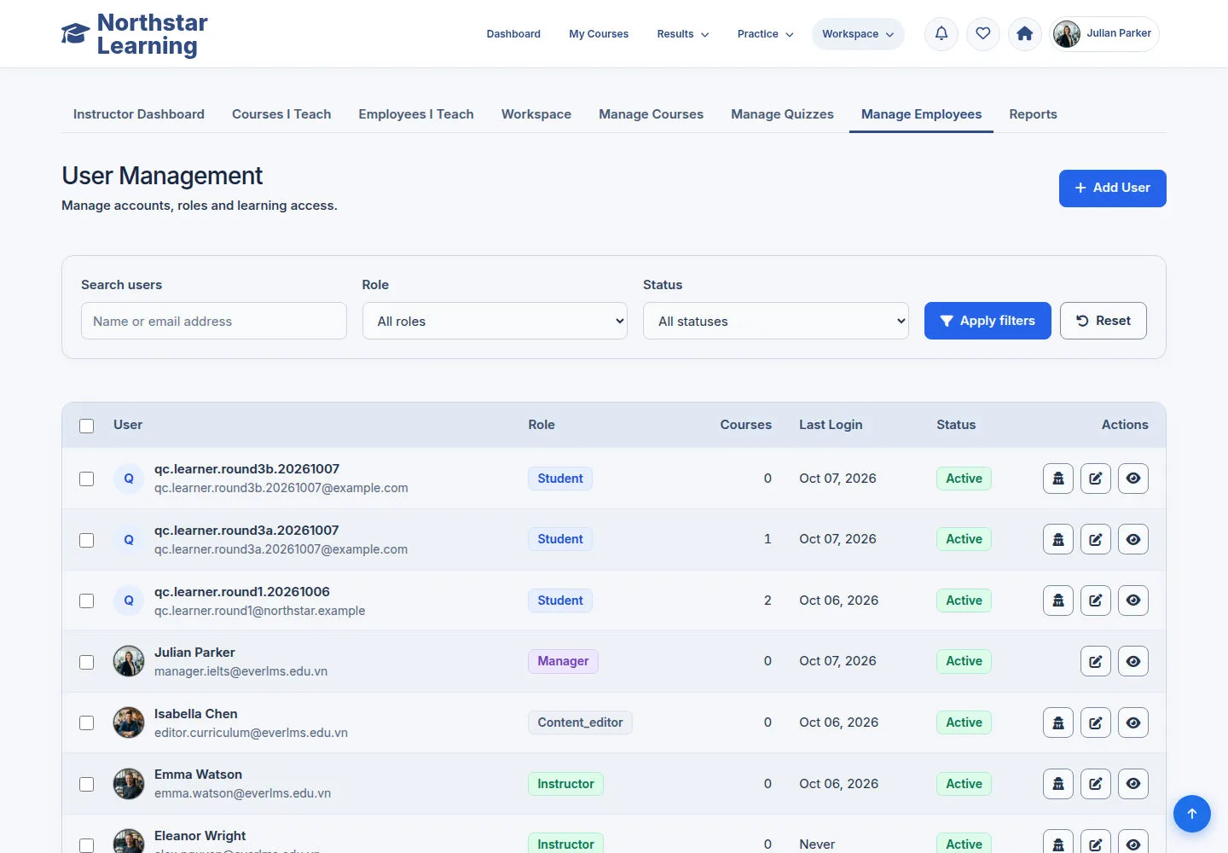Check the box for qc.learner.round3a.20261007

87,540
